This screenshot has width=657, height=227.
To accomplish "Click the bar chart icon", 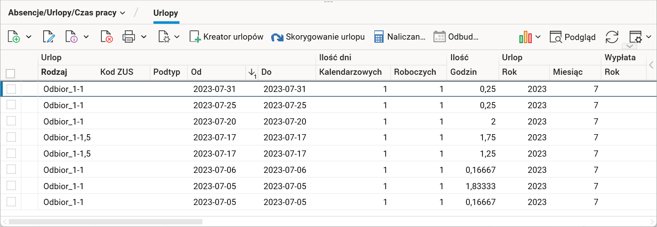I will tap(525, 37).
